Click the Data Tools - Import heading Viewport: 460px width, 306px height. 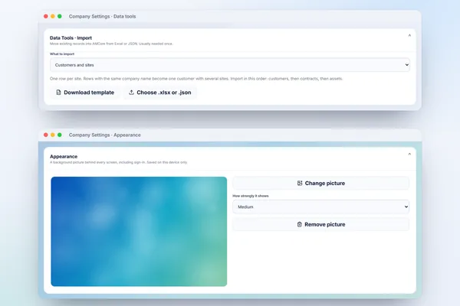[71, 37]
